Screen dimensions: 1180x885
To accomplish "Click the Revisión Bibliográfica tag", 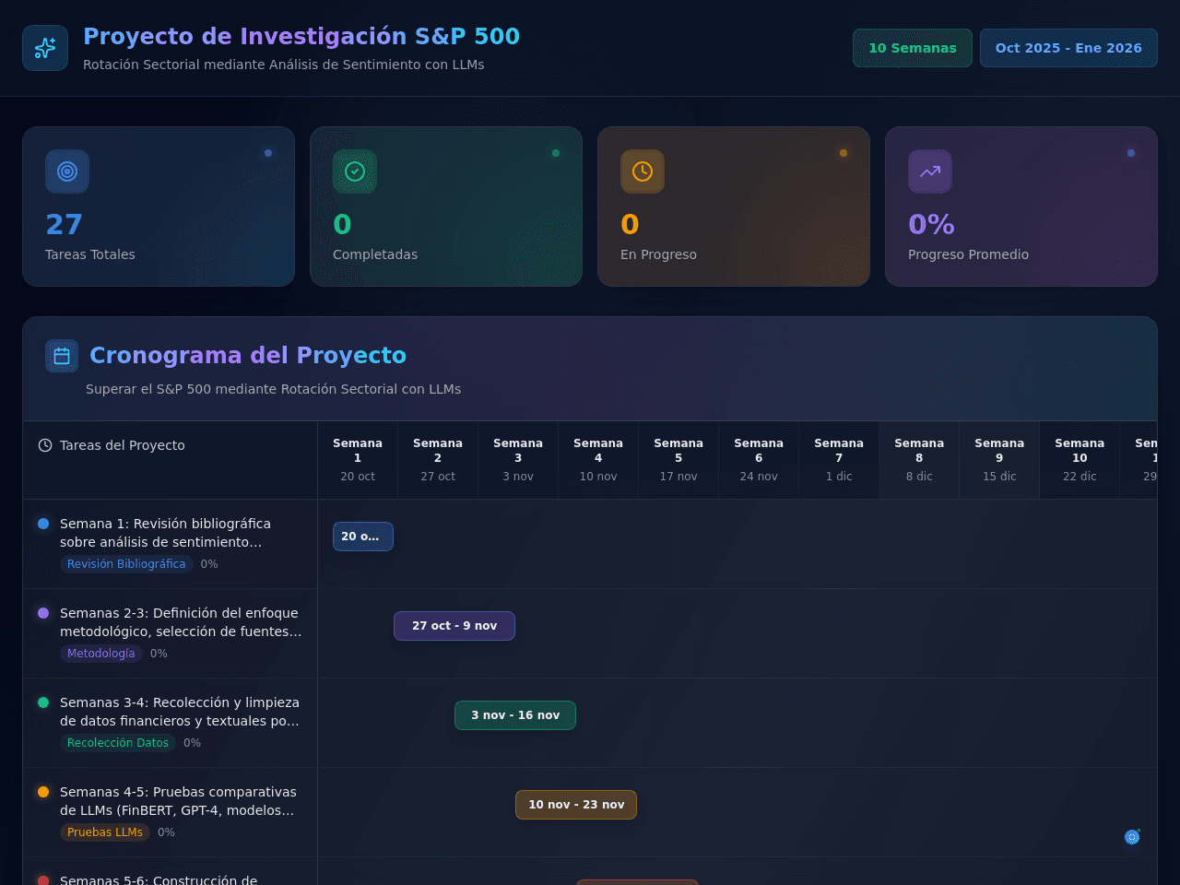I will click(126, 564).
